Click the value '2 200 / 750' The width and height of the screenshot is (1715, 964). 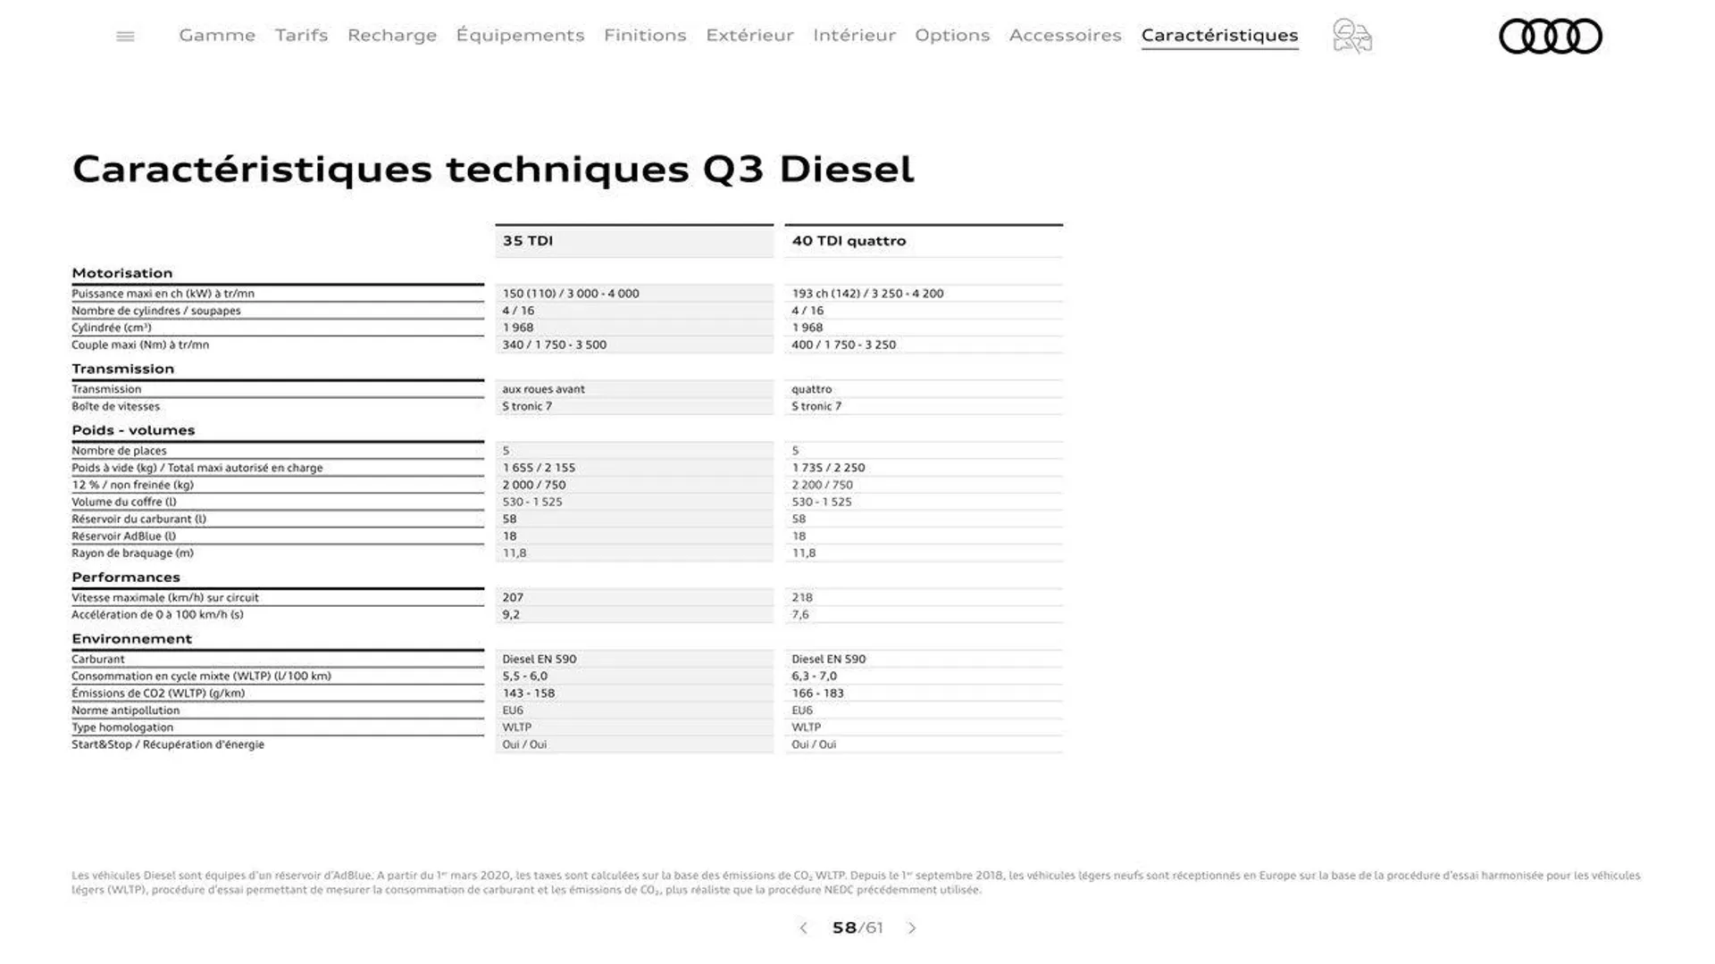tap(822, 485)
